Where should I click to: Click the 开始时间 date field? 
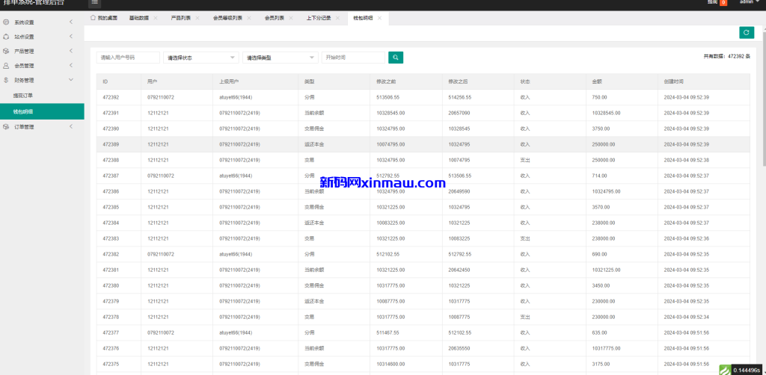(x=353, y=58)
